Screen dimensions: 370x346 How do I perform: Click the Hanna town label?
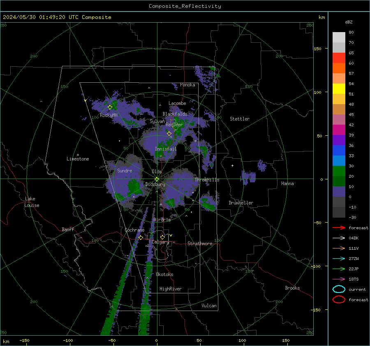[287, 183]
